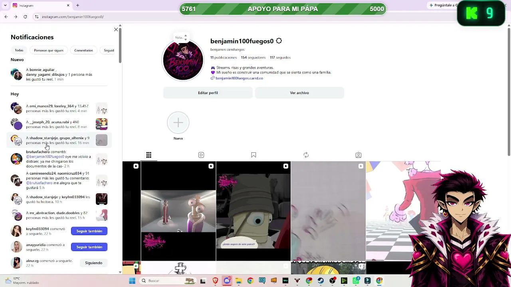Open the tagged photos tab icon
The image size is (511, 287).
[x=358, y=155]
